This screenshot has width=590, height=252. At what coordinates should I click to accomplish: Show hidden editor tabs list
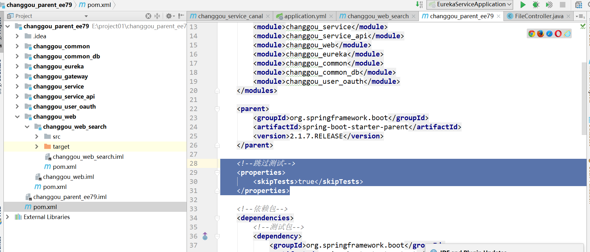(580, 16)
